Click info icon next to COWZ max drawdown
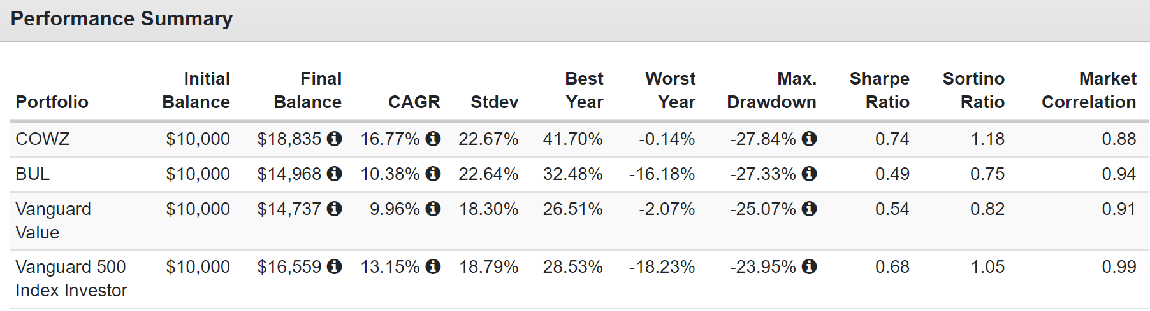The width and height of the screenshot is (1150, 311). tap(809, 139)
